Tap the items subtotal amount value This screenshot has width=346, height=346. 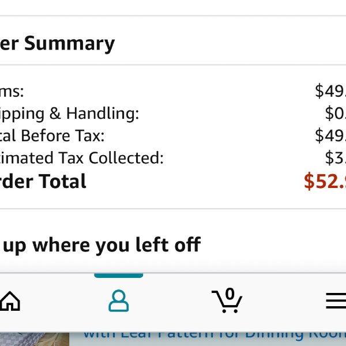point(330,91)
